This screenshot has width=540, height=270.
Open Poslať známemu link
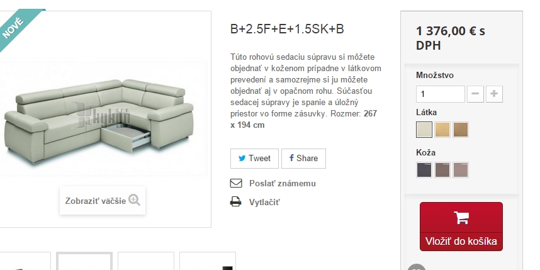pos(283,184)
